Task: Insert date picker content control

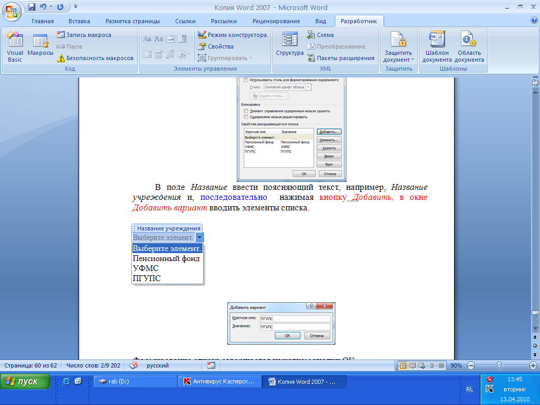Action: [158, 54]
